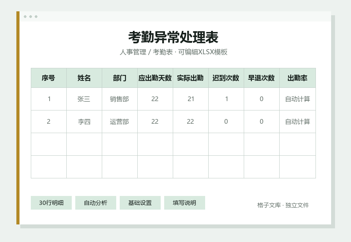
Task: Click the 销售部 department cell
Action: pos(120,99)
